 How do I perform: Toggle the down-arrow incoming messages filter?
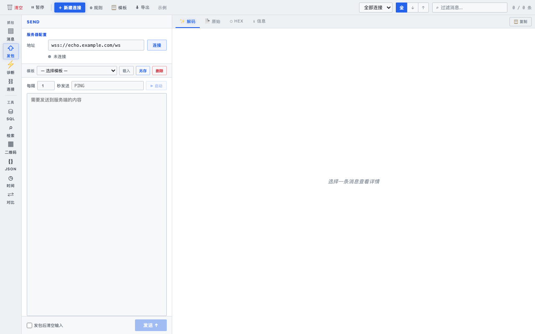(x=413, y=8)
